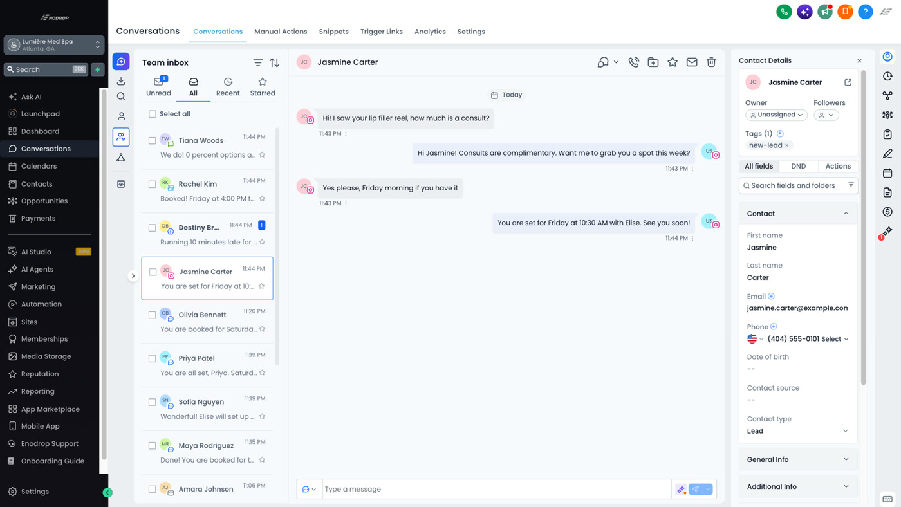Viewport: 901px width, 507px height.
Task: Click the folder-plus icon in the conversation header
Action: click(x=653, y=62)
